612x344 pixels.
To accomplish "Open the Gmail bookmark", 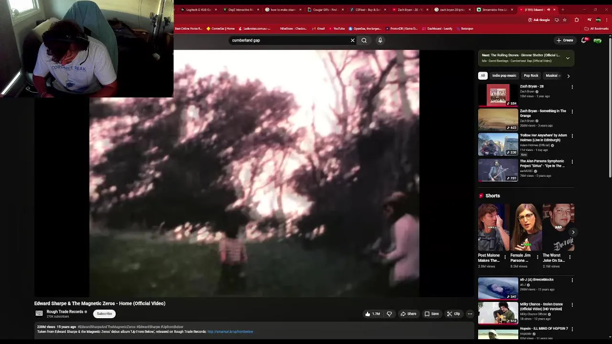I will tap(318, 29).
